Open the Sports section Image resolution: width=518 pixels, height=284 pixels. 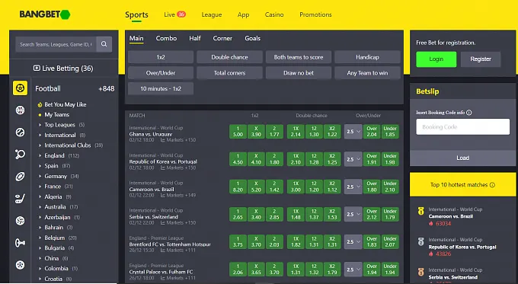tap(136, 14)
